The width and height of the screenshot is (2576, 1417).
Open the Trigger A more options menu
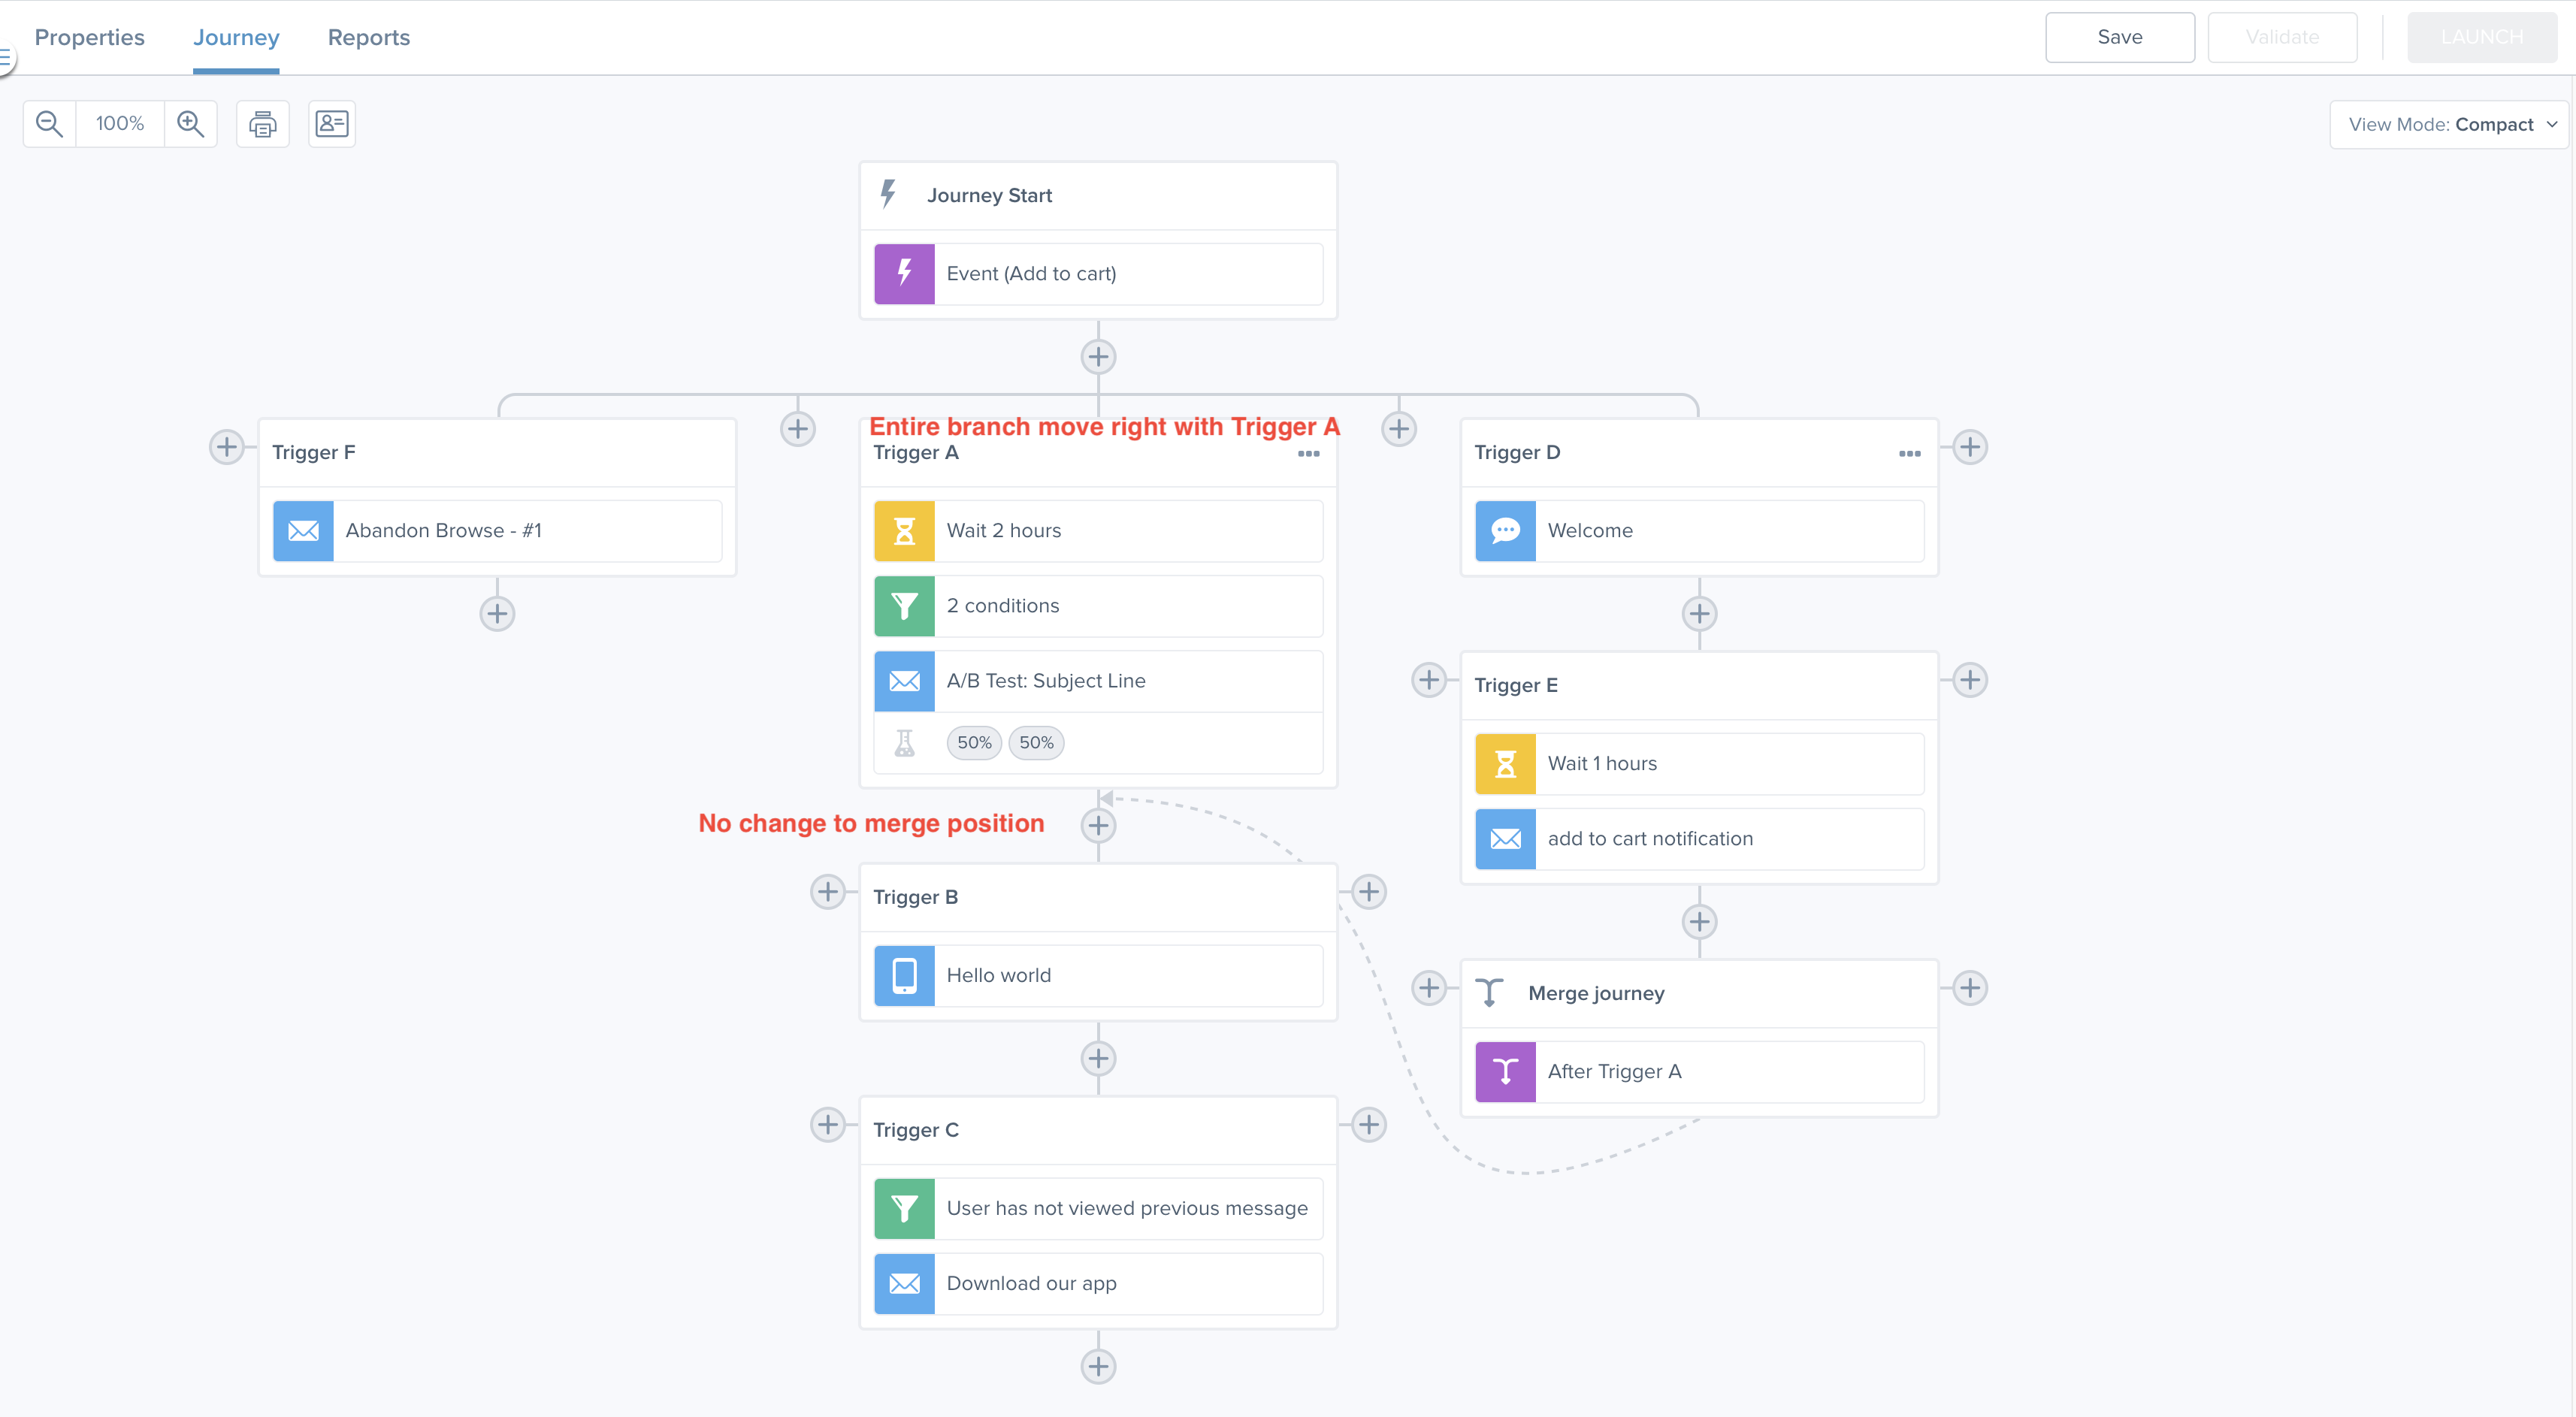[x=1308, y=454]
